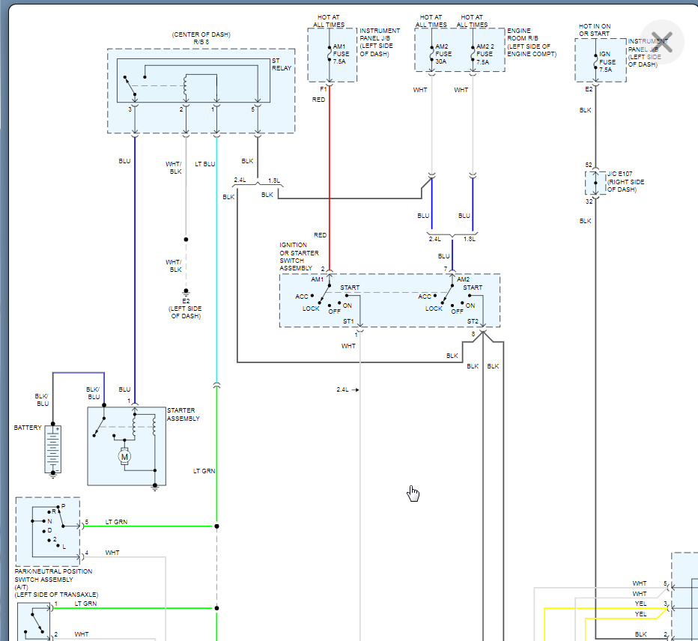Click the 2.4L arrow marker

coord(348,389)
